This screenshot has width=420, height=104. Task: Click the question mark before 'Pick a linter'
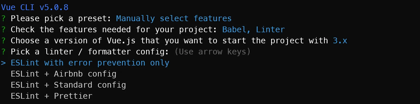(x=3, y=52)
